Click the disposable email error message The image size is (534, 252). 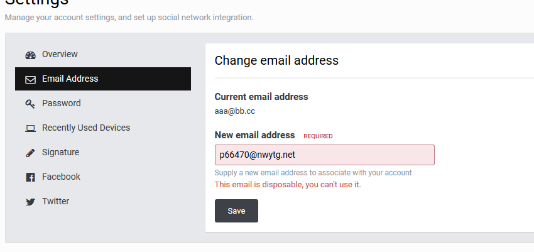click(x=288, y=185)
